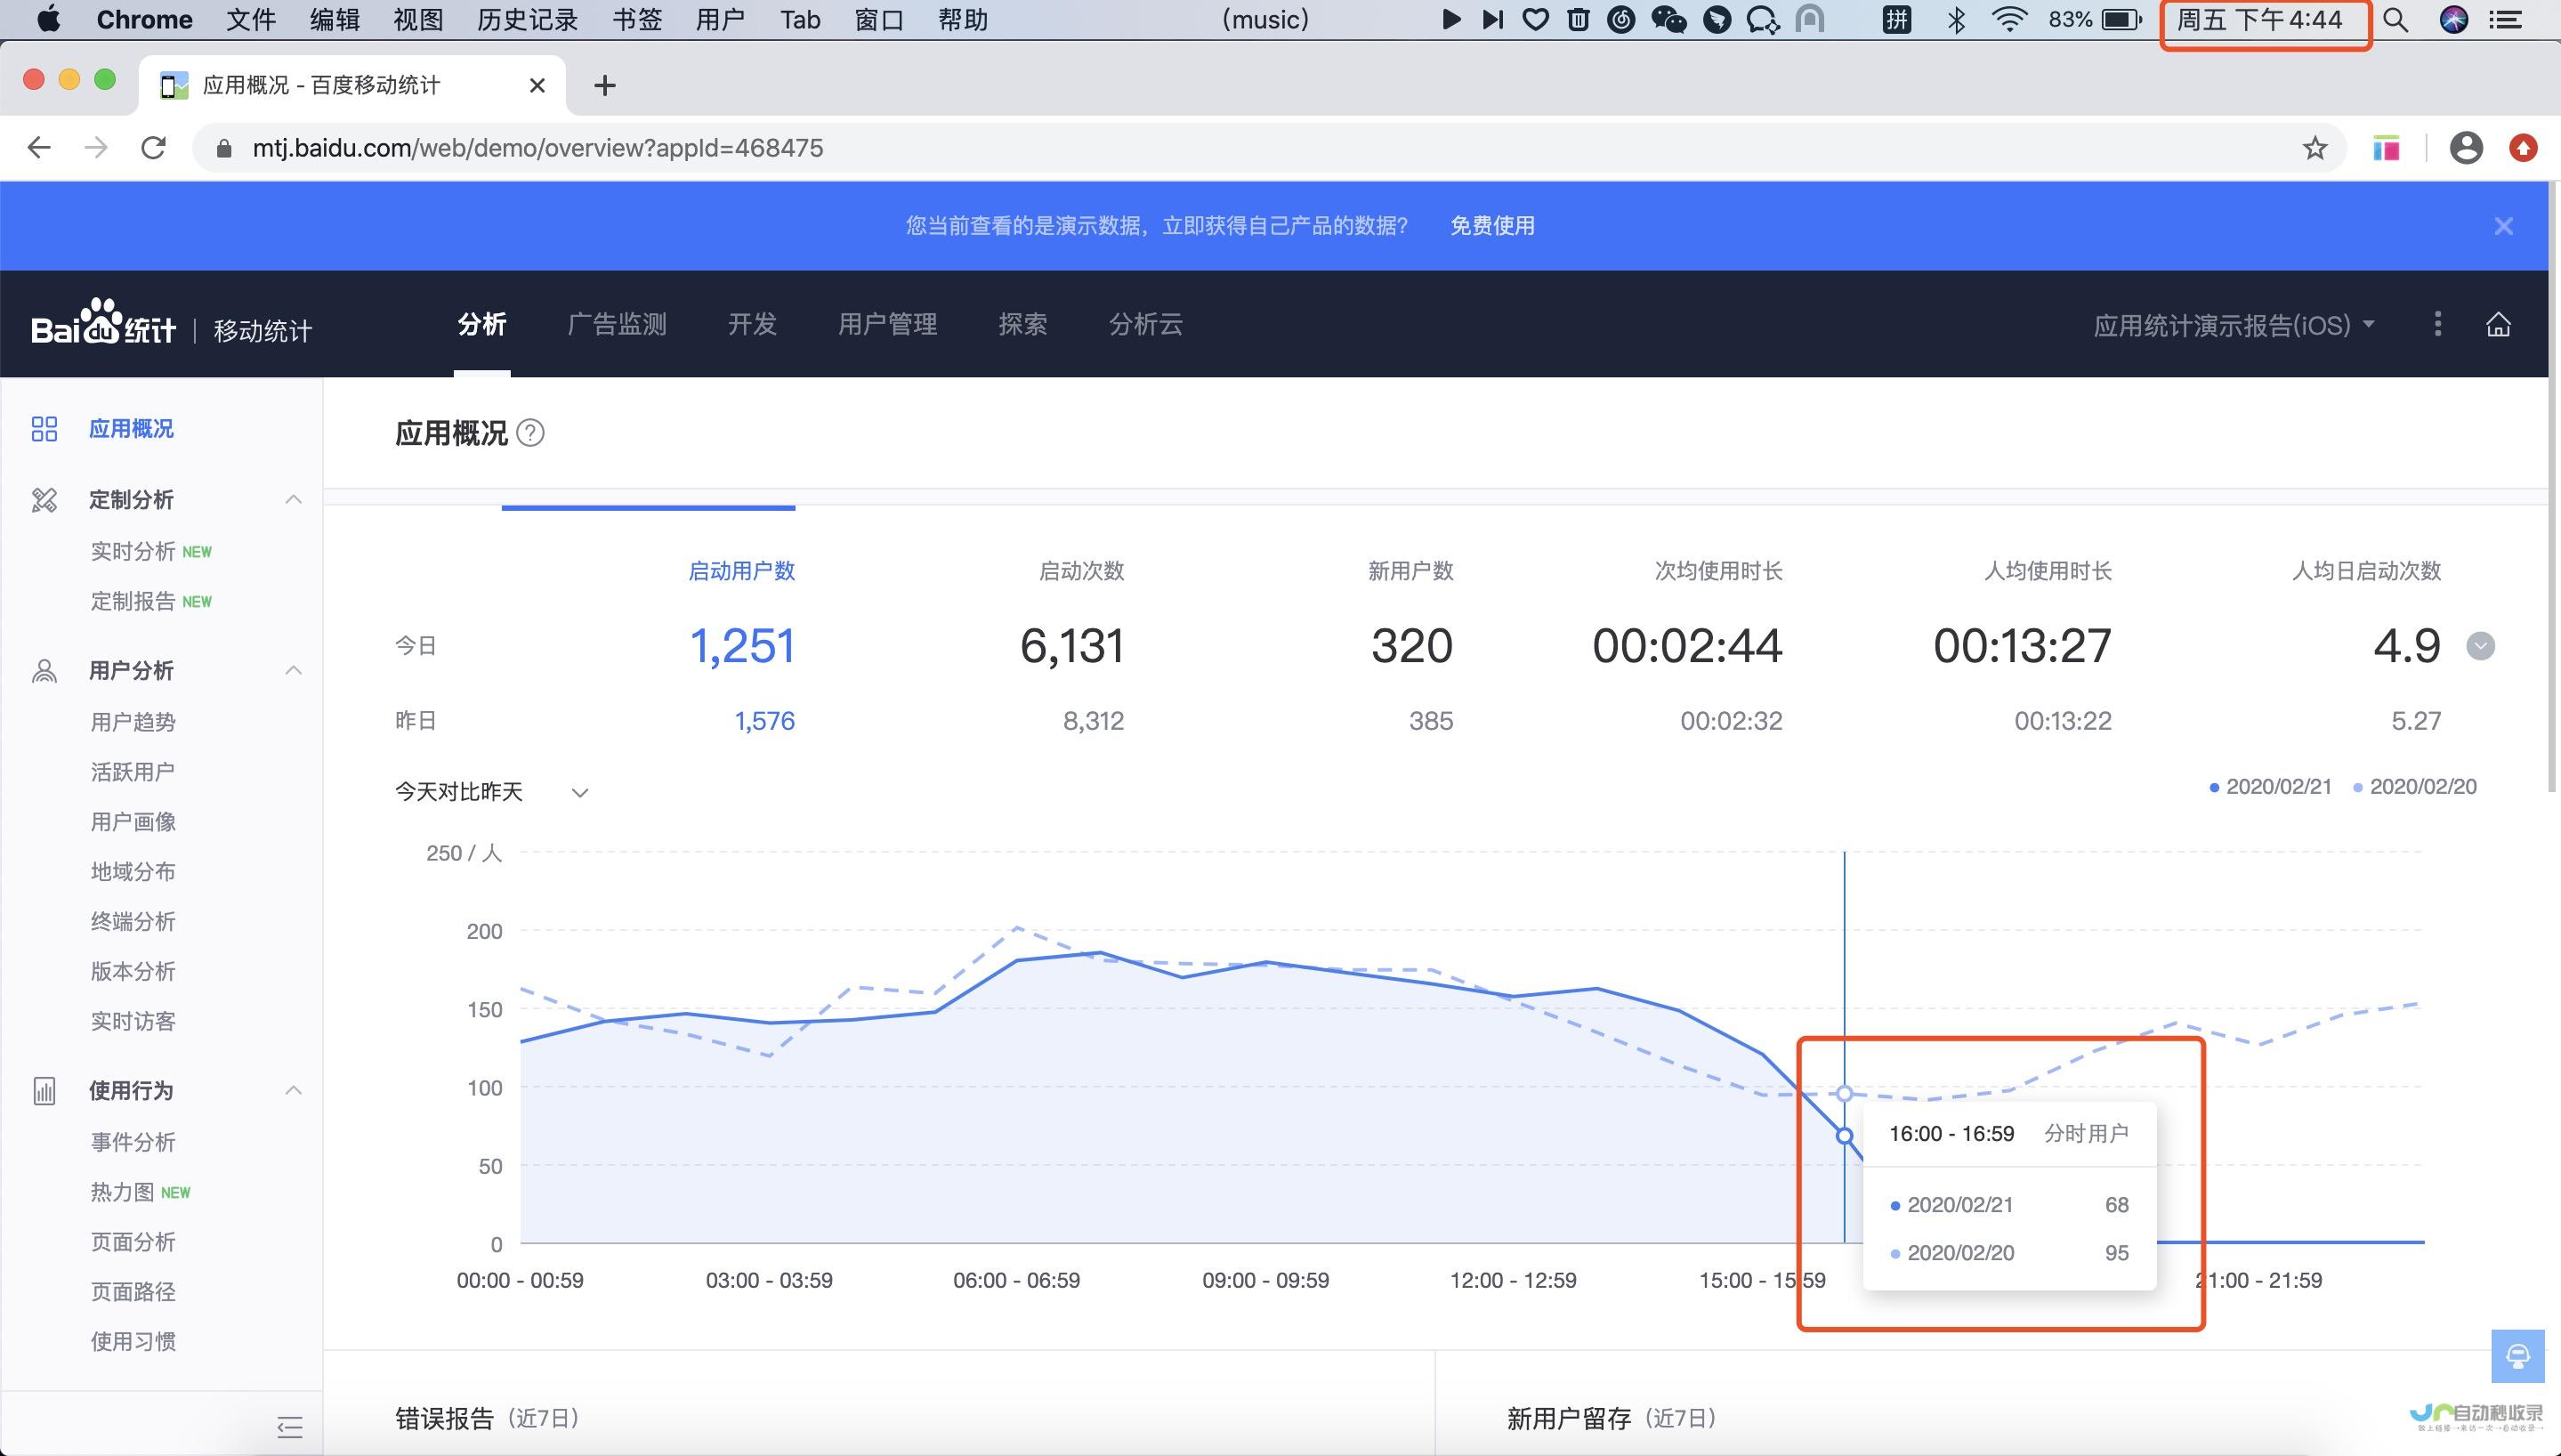
Task: Collapse the 定制分析 sidebar section
Action: [293, 499]
